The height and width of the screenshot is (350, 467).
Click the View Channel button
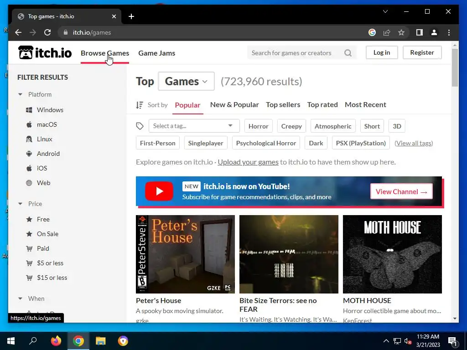[401, 191]
